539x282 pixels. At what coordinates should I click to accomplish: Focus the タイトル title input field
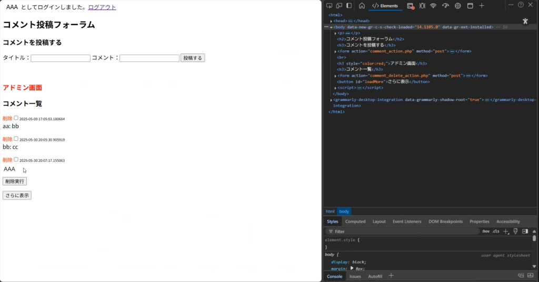(61, 58)
